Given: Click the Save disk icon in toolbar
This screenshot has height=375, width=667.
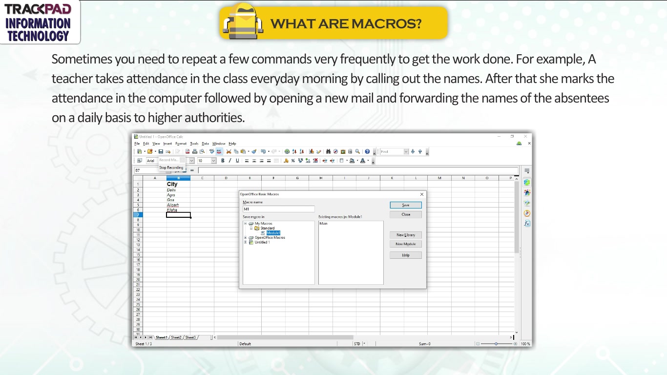Looking at the screenshot, I should click(x=161, y=151).
